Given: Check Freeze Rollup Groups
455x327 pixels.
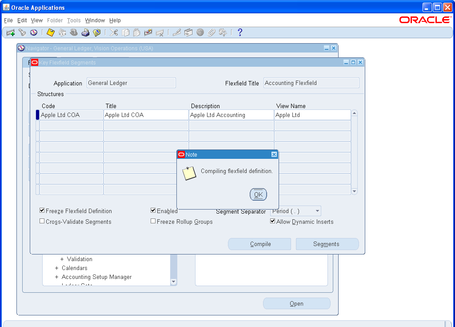Looking at the screenshot, I should tap(153, 221).
